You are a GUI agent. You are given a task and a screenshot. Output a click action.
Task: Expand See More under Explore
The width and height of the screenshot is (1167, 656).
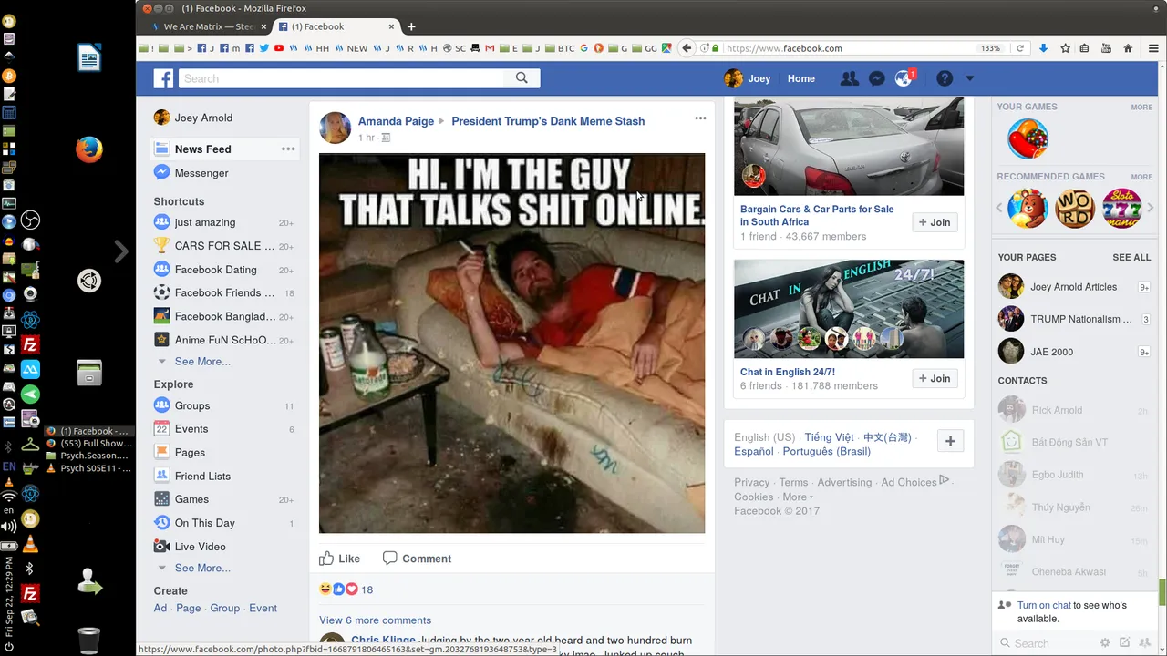point(202,568)
